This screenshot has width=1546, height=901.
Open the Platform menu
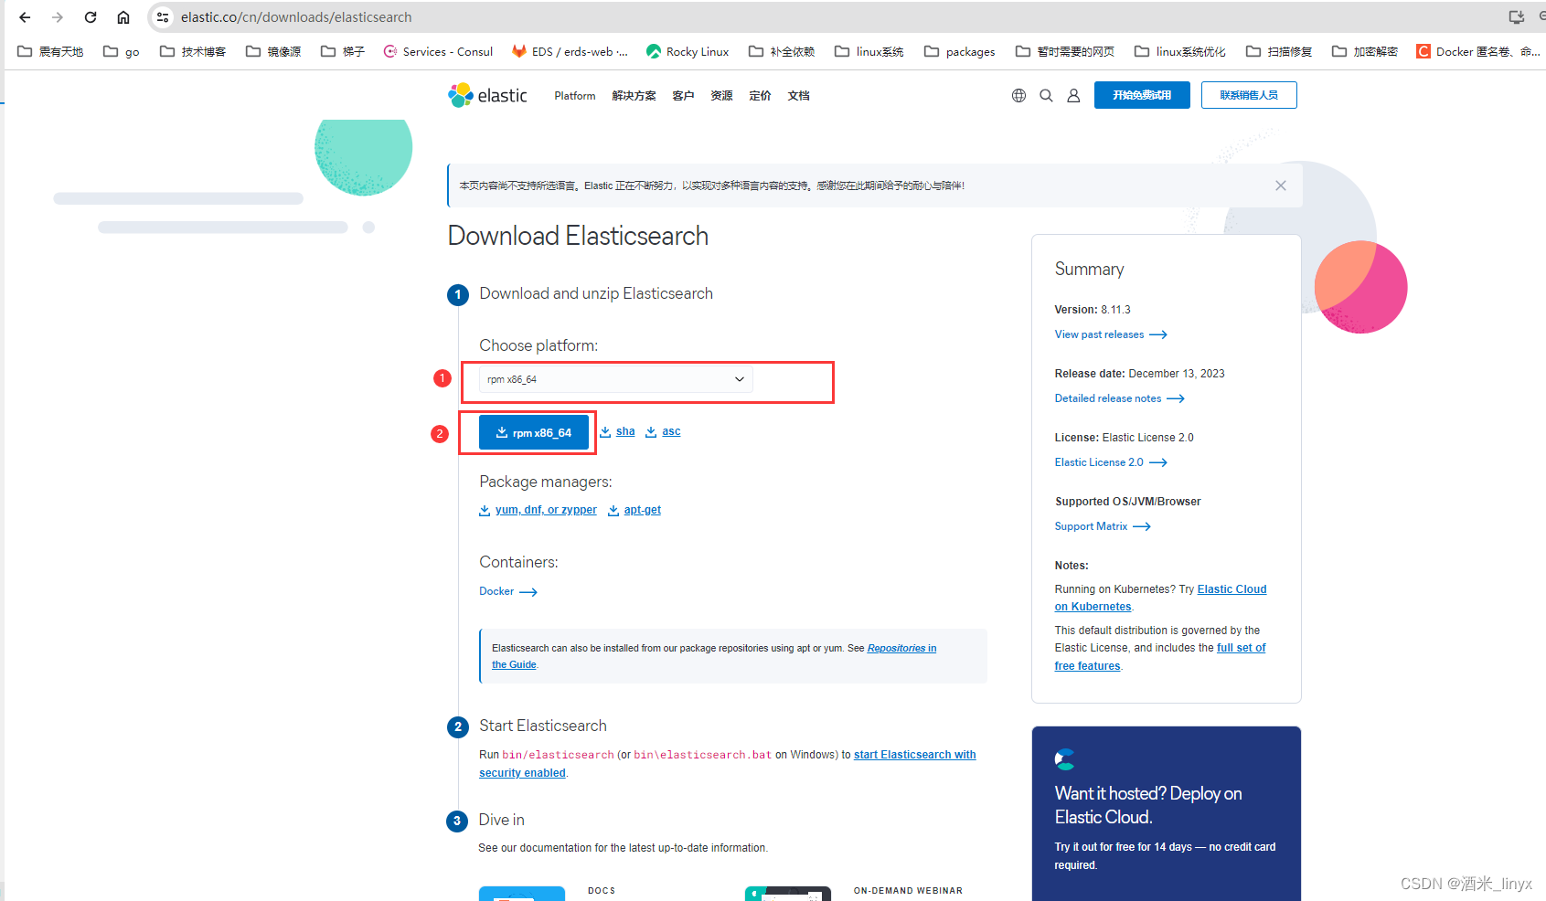click(574, 95)
